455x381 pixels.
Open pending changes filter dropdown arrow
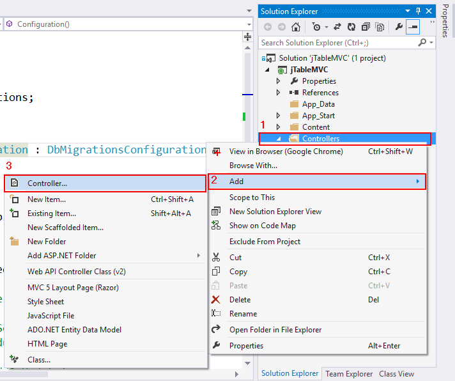pyautogui.click(x=327, y=27)
